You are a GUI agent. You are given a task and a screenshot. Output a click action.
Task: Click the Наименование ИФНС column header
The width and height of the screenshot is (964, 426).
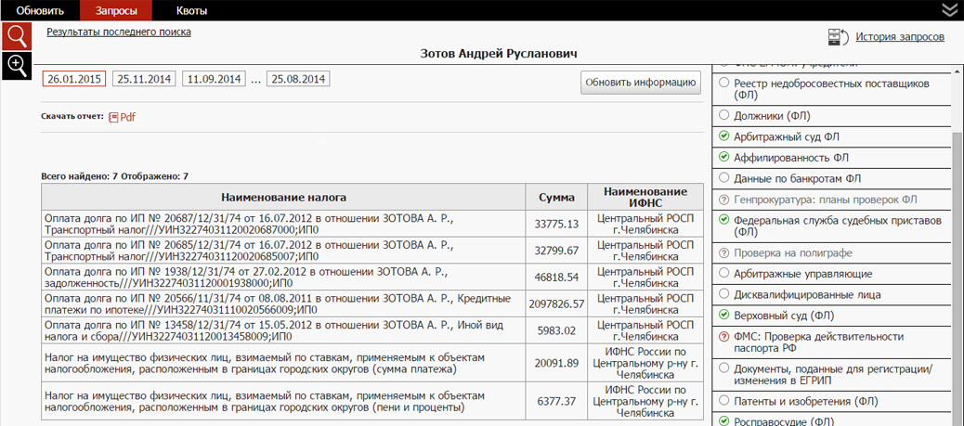[x=645, y=198]
